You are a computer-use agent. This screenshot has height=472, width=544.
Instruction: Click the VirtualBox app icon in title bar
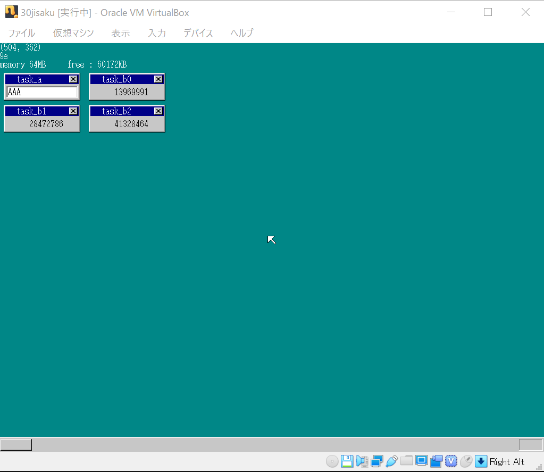[12, 12]
